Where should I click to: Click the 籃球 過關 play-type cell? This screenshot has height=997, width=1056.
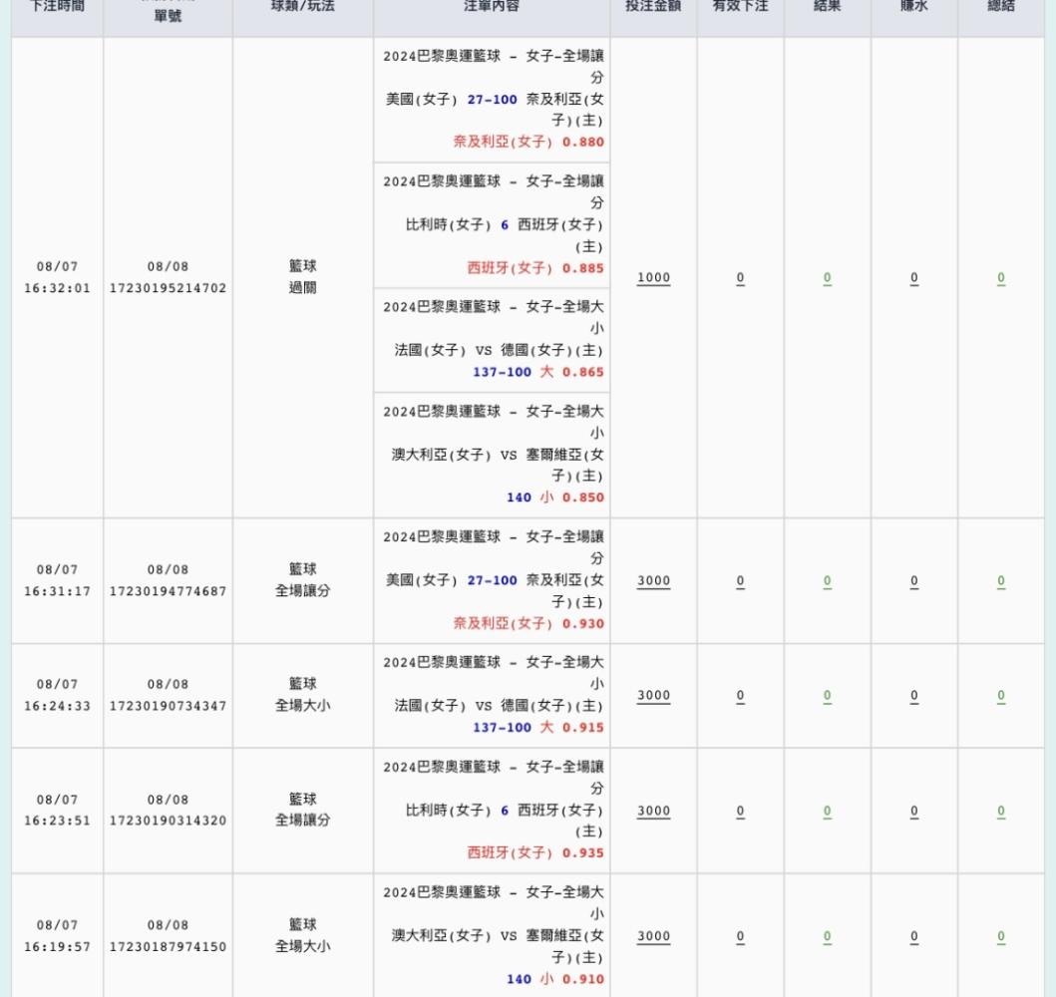point(302,277)
